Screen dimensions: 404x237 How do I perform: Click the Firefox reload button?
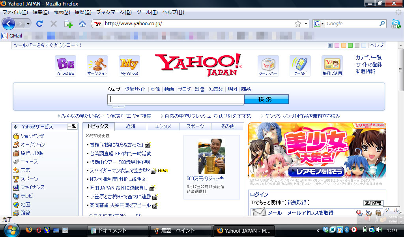pos(39,24)
